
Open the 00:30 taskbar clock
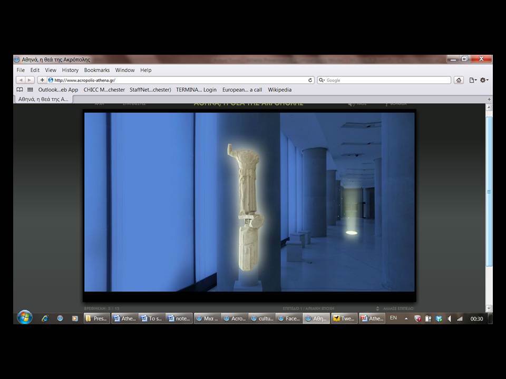click(476, 319)
